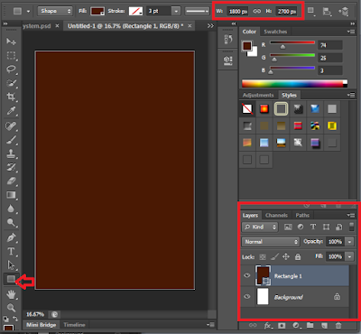This screenshot has width=361, height=334.
Task: Select the Path Selection tool
Action: tap(11, 265)
